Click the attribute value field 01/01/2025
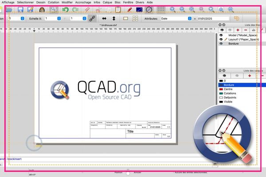 [x=213, y=19]
